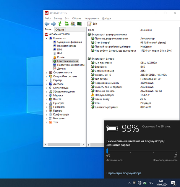180x187 pixels.
Task: Open Портативний комп'ютер item
Action: [x=71, y=65]
